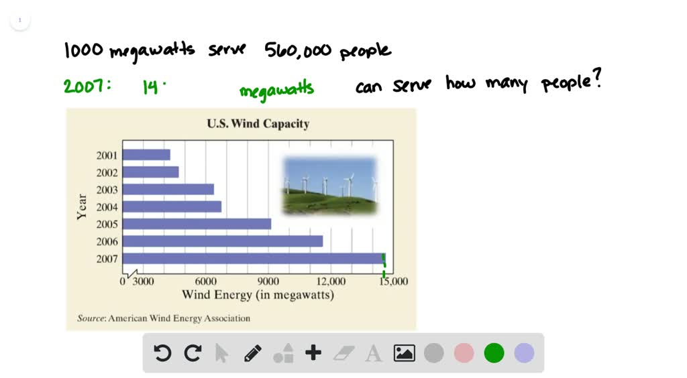Click the '9000' axis tick label
The height and width of the screenshot is (378, 687).
coord(268,281)
